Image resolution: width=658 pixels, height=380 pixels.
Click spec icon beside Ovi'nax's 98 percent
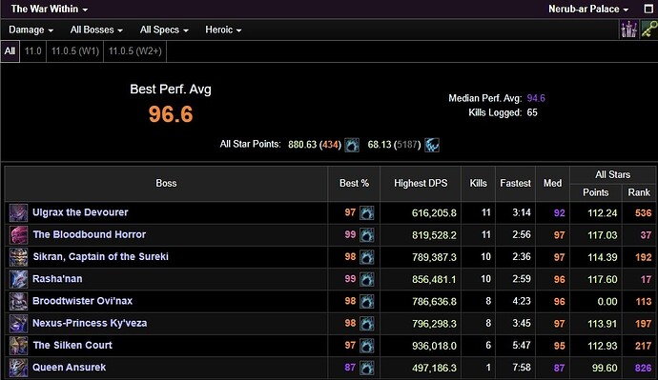[367, 302]
